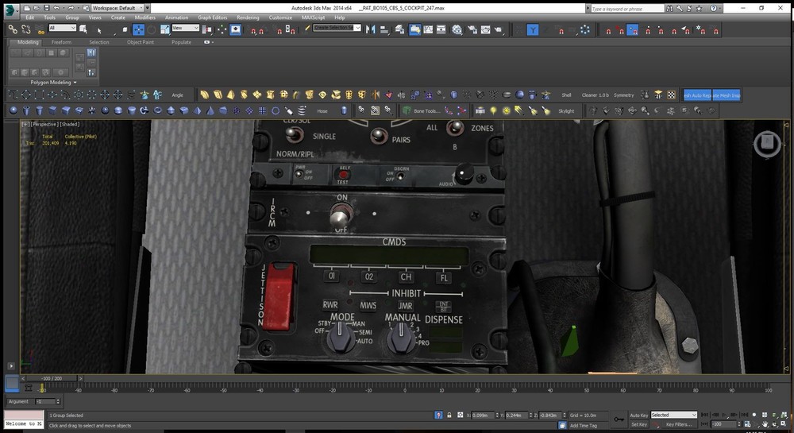Open the selection filter 'All' dropdown
The image size is (794, 433).
click(x=62, y=29)
